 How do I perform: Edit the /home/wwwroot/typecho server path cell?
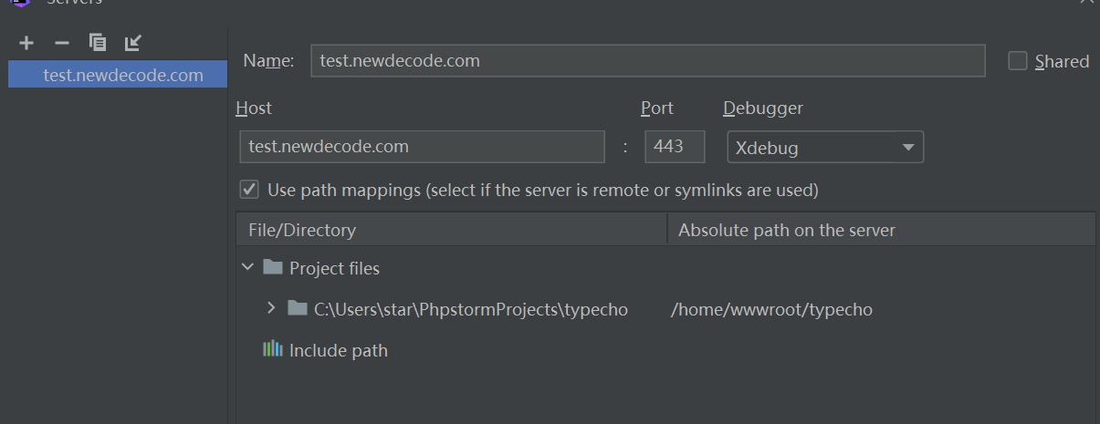tap(771, 310)
